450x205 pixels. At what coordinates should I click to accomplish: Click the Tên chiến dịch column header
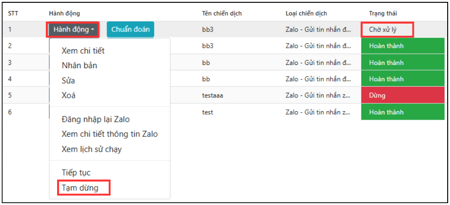[x=222, y=13]
